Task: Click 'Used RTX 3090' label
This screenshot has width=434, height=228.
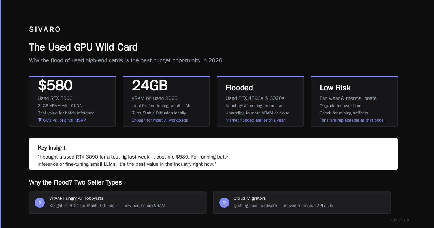Action: point(55,98)
